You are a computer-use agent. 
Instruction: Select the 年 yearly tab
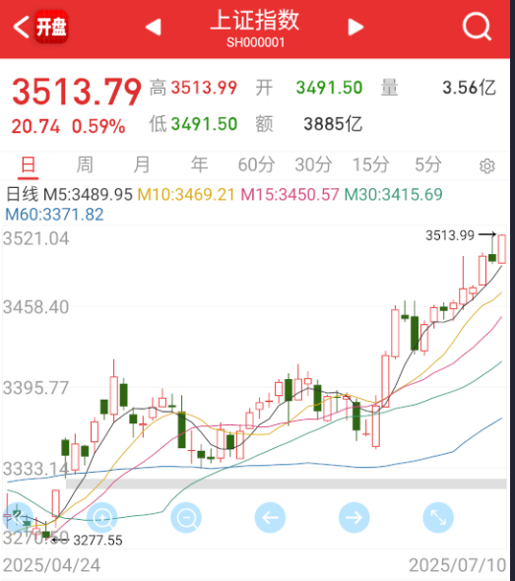pos(199,164)
